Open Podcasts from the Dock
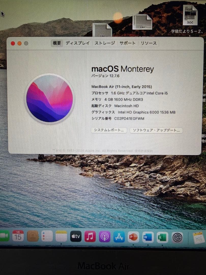Screen dimensions: 206x275 coord(105,237)
